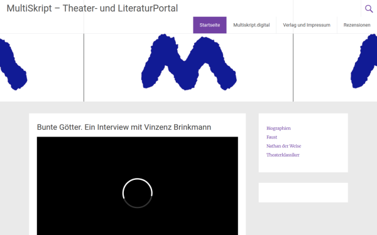Go to the Startseite menu item
Screen dimensions: 377x235
(210, 25)
